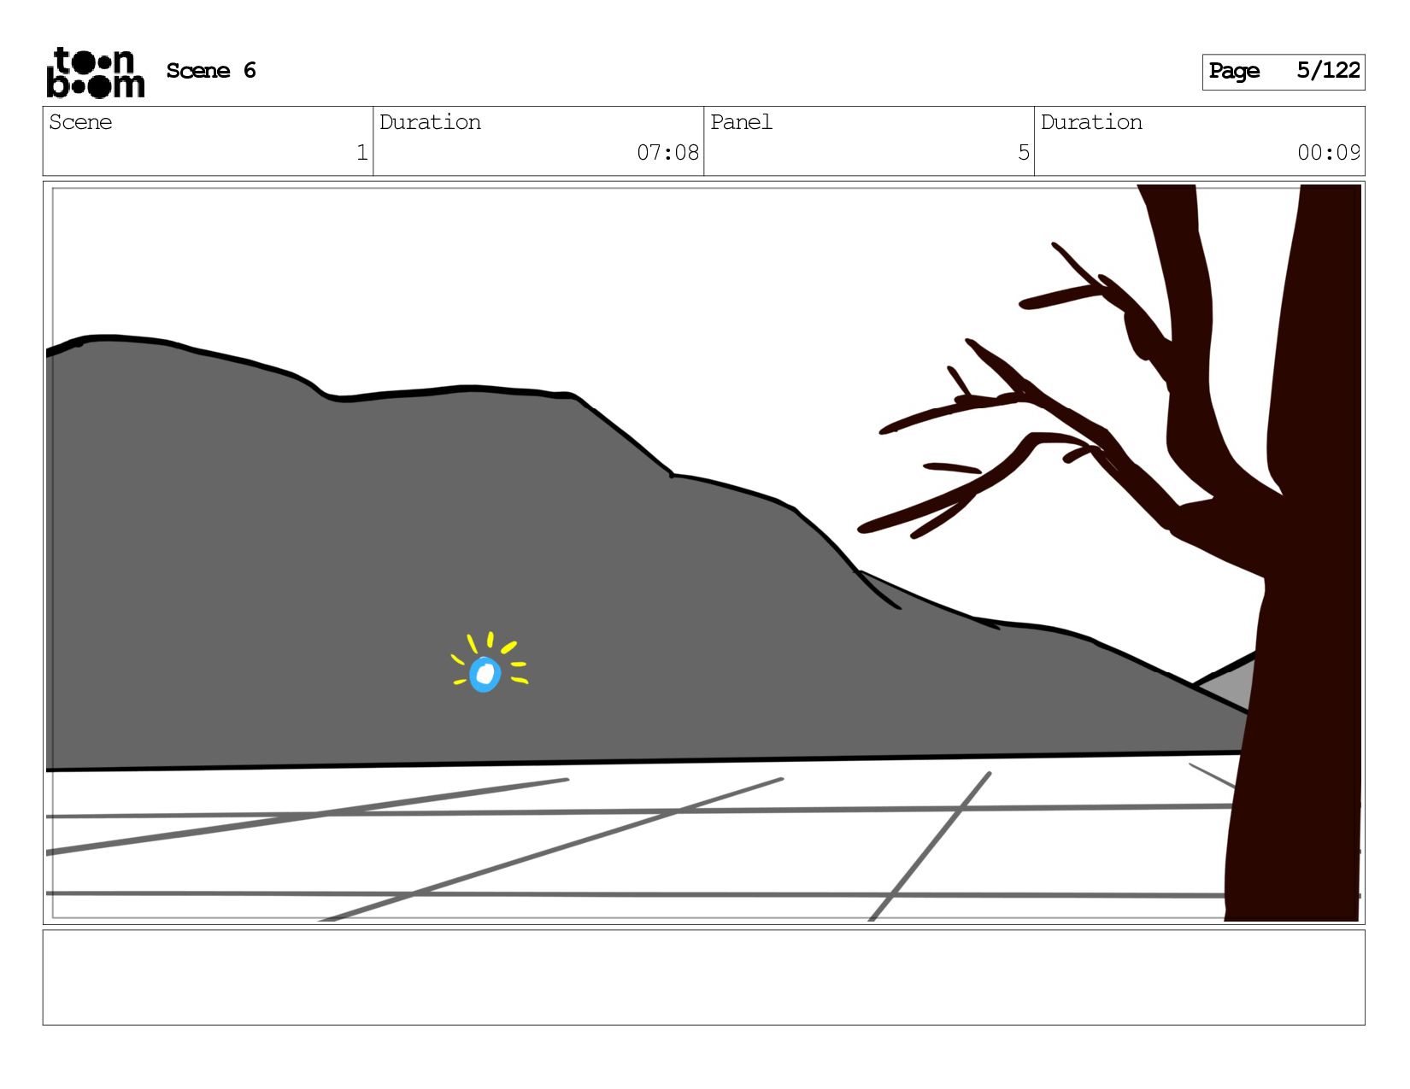The image size is (1410, 1089).
Task: Click the 'Panel' header label
Action: point(741,122)
